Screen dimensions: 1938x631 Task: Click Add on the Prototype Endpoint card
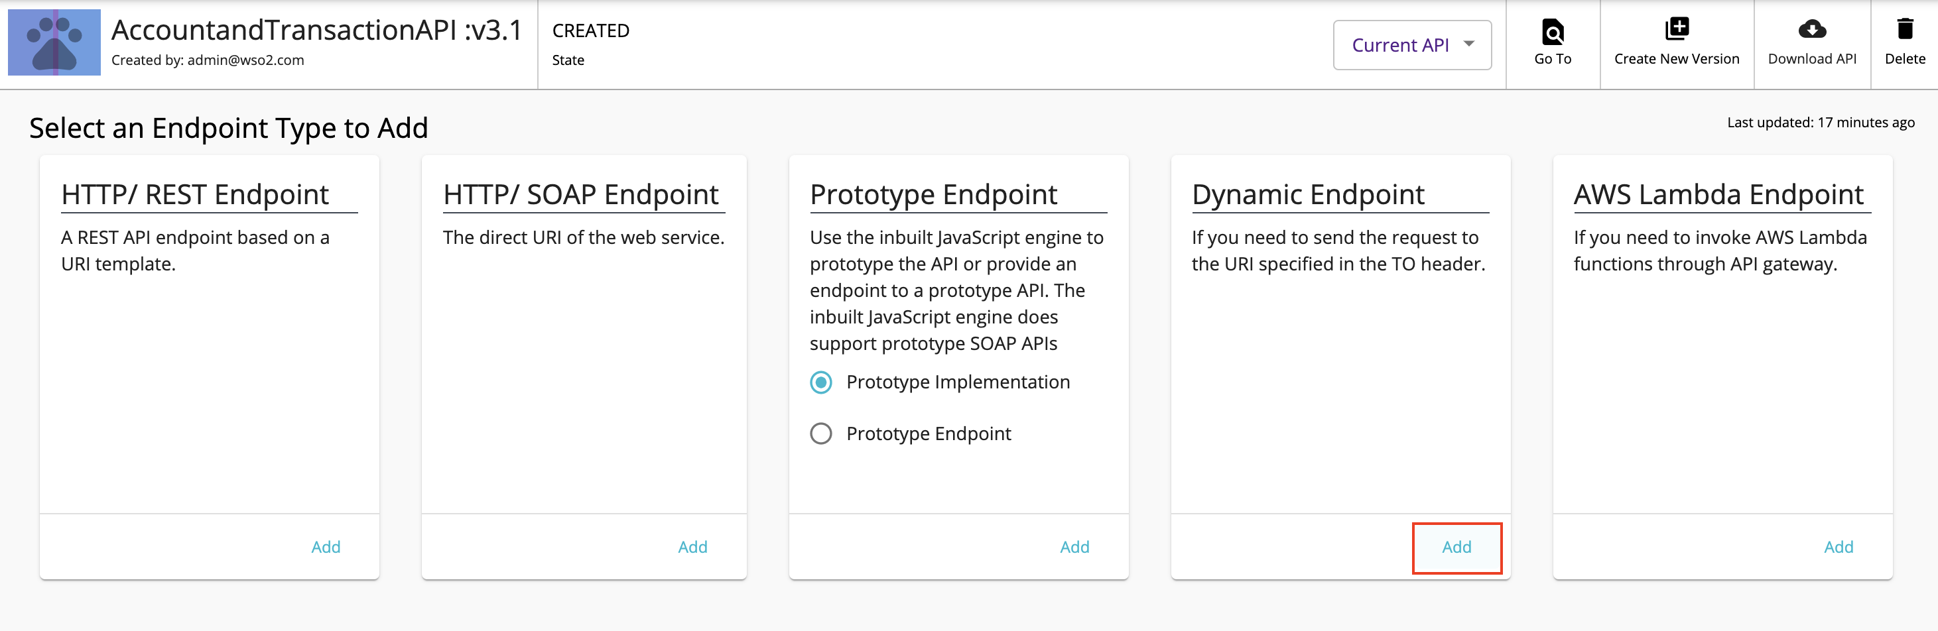pos(1074,547)
